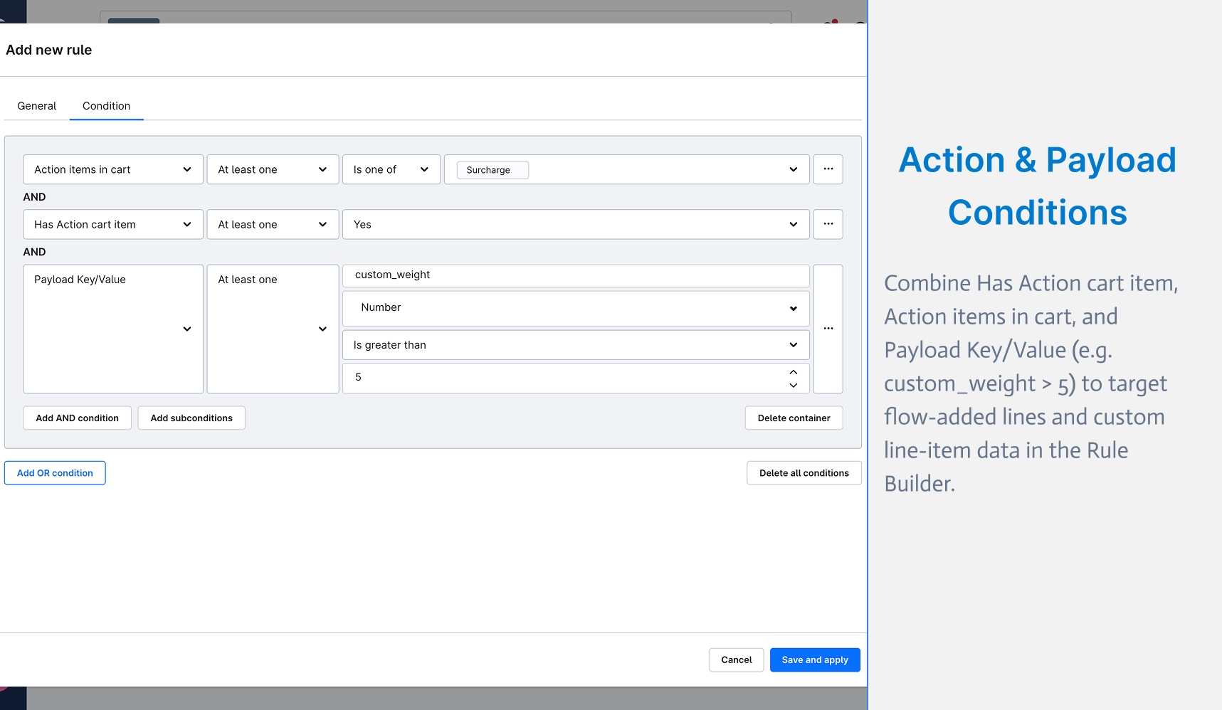Open the At least one dropdown in first row
The image size is (1222, 710).
coord(273,169)
